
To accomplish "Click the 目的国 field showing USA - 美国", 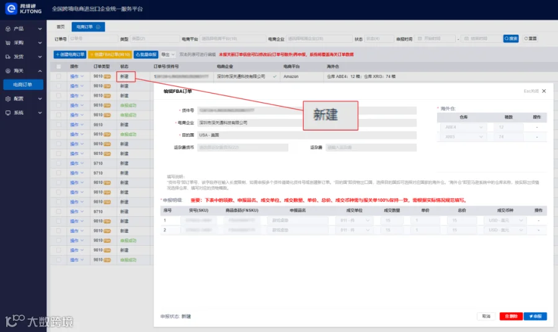I will coord(307,135).
